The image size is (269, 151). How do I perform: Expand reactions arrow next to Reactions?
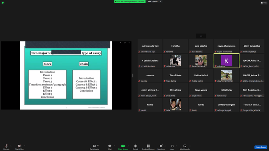165,146
